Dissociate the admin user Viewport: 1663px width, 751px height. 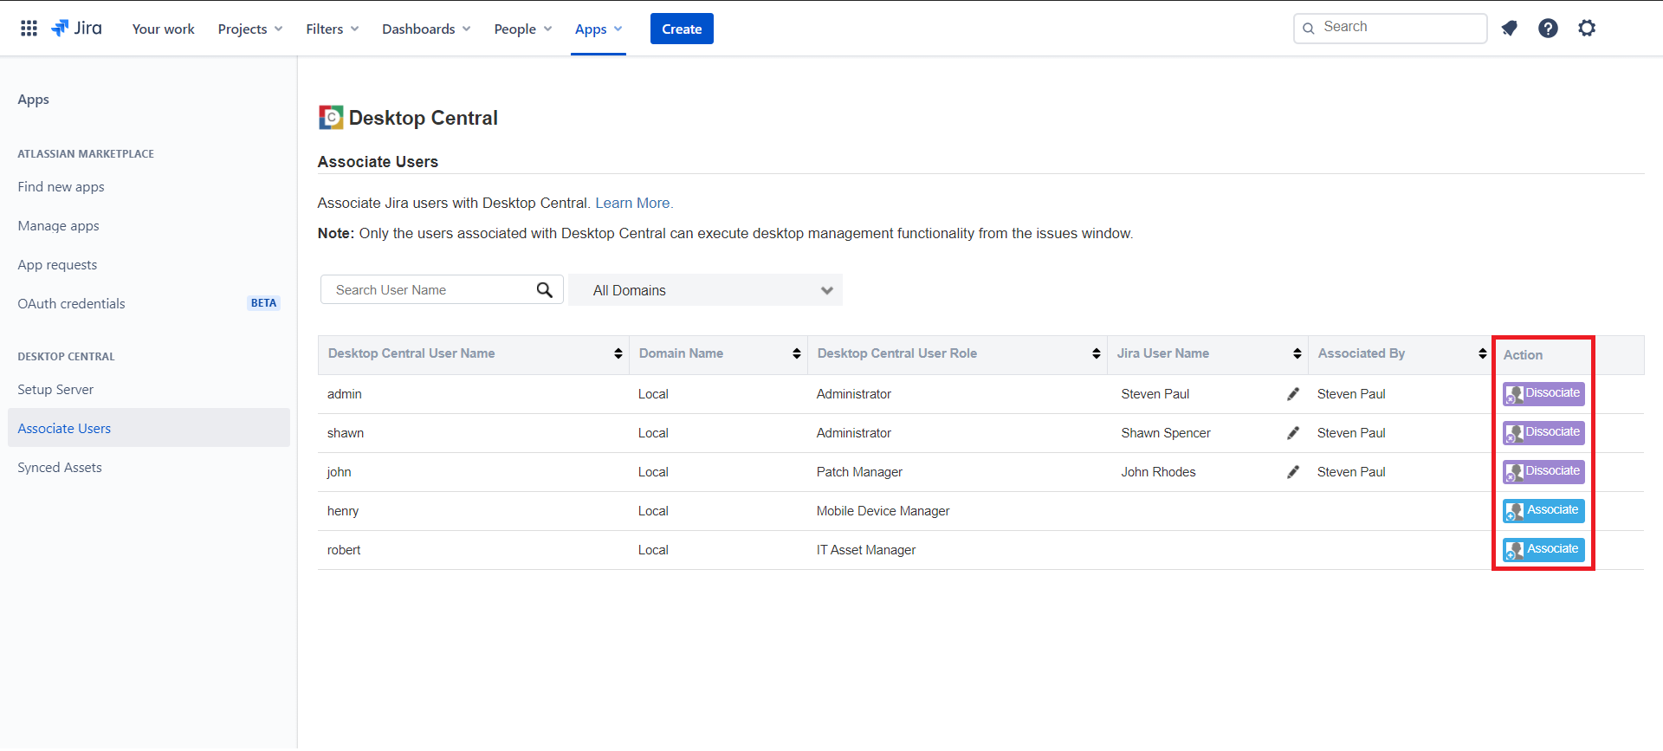(1543, 394)
